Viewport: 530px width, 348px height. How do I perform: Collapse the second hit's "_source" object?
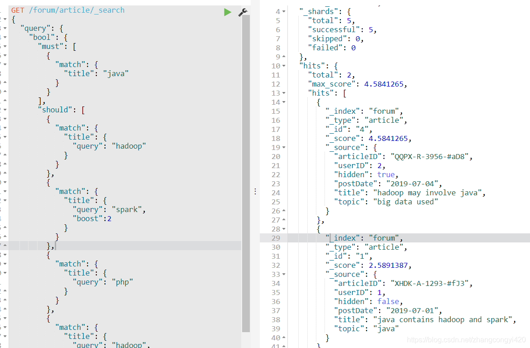[285, 274]
